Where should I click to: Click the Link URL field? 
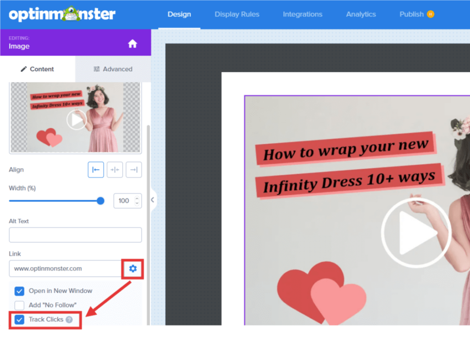[x=65, y=268]
